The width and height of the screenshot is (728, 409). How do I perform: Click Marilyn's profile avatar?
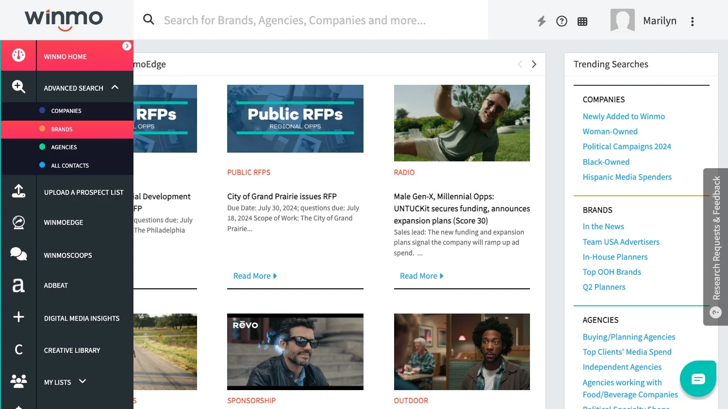point(623,20)
